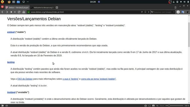The height and width of the screenshot is (107, 190).
Task: Click the rewind navigation icon
Action: pyautogui.click(x=11, y=12)
